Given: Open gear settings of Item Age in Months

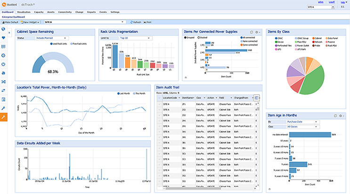Looking at the screenshot, I should [x=342, y=116].
